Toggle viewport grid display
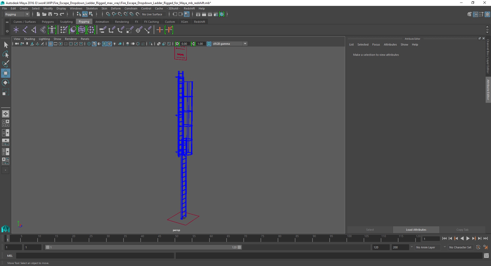Viewport: 491px width, 266px height. [50, 44]
